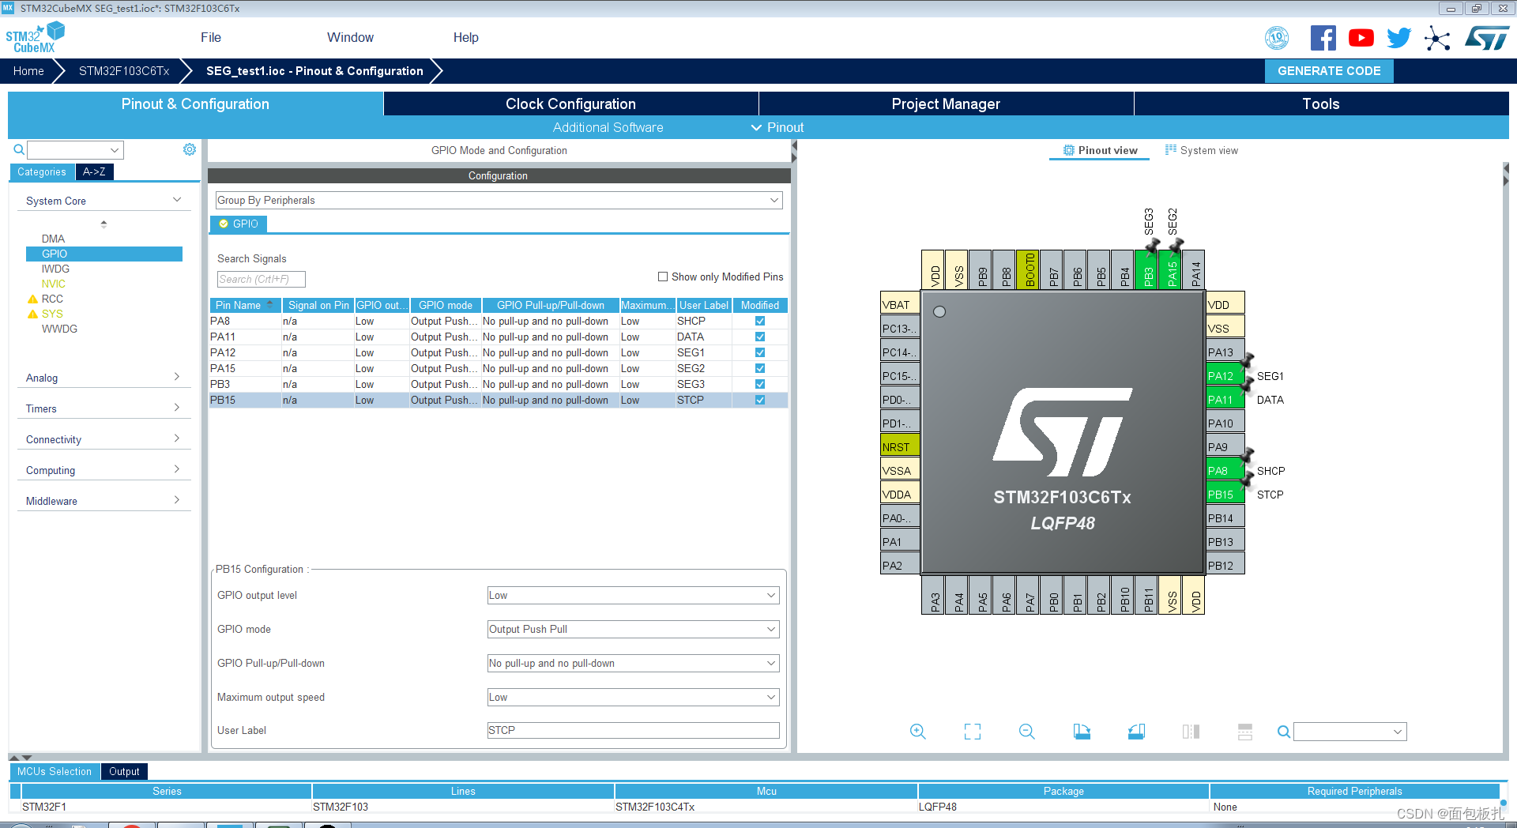Select the PA8 pin on chip

(1225, 470)
